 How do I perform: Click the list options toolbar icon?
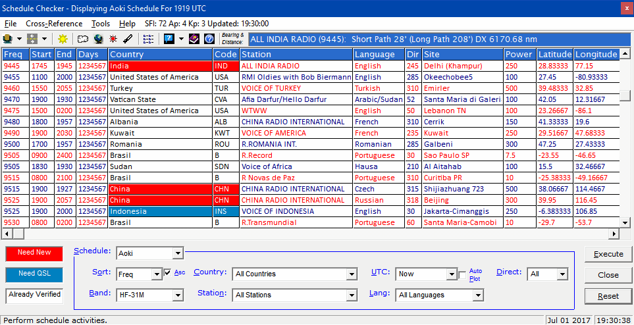[x=149, y=39]
